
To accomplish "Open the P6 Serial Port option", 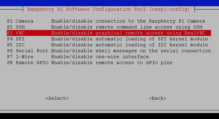I will pyautogui.click(x=28, y=51).
